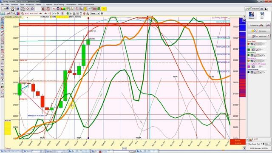Click the TS:BTC-USD CC chart label
Image resolution: width=272 pixels, height=153 pixels.
(x=13, y=17)
